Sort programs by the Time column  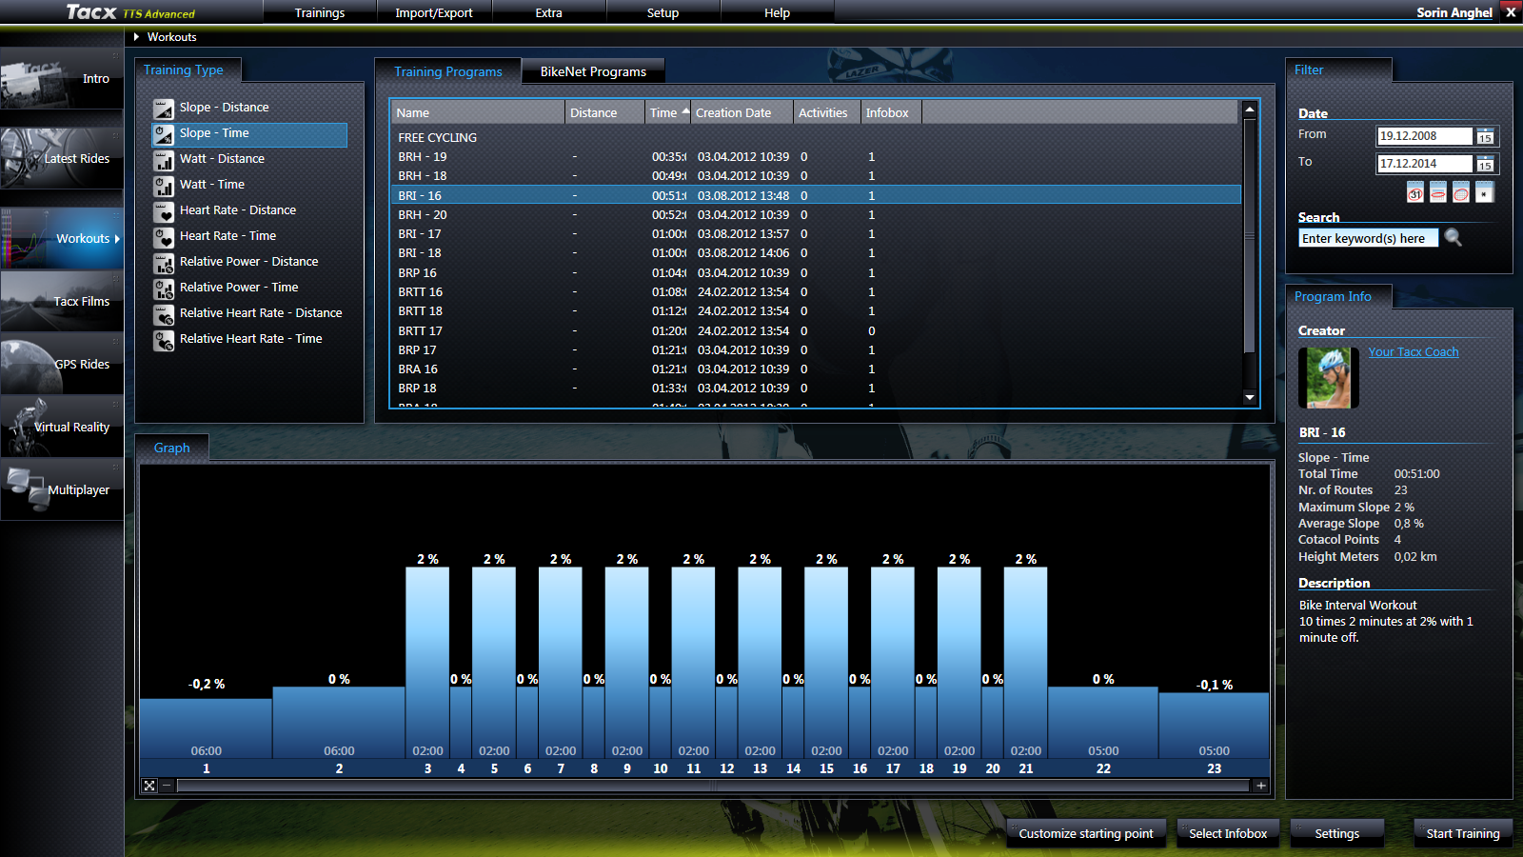(x=668, y=112)
